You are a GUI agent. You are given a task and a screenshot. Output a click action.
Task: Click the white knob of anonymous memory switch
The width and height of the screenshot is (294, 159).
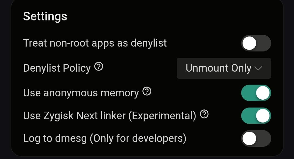(x=263, y=93)
